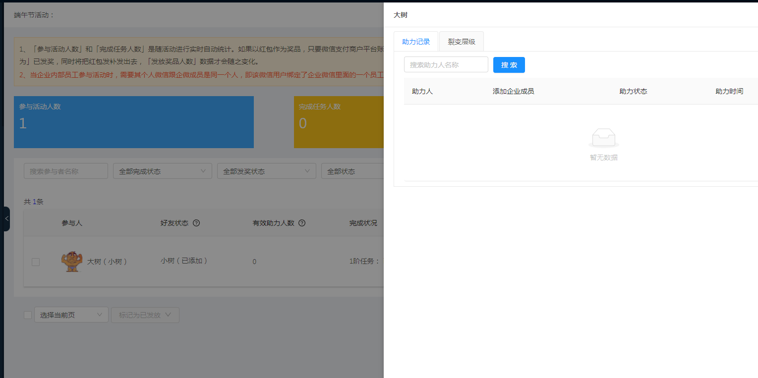
Task: Switch to the 助力记录 tab
Action: tap(416, 42)
